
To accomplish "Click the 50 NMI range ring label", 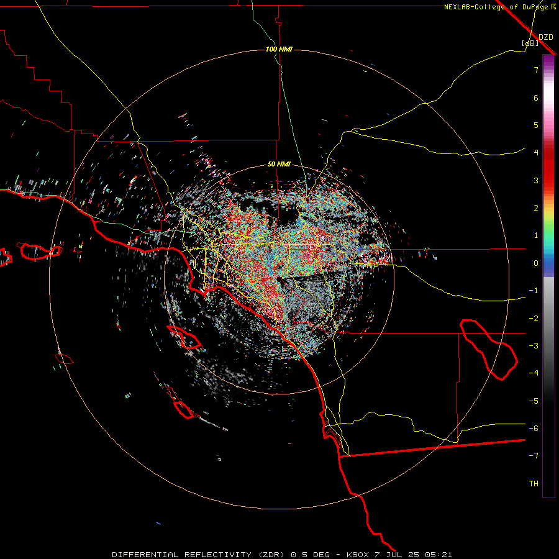I will coord(279,164).
